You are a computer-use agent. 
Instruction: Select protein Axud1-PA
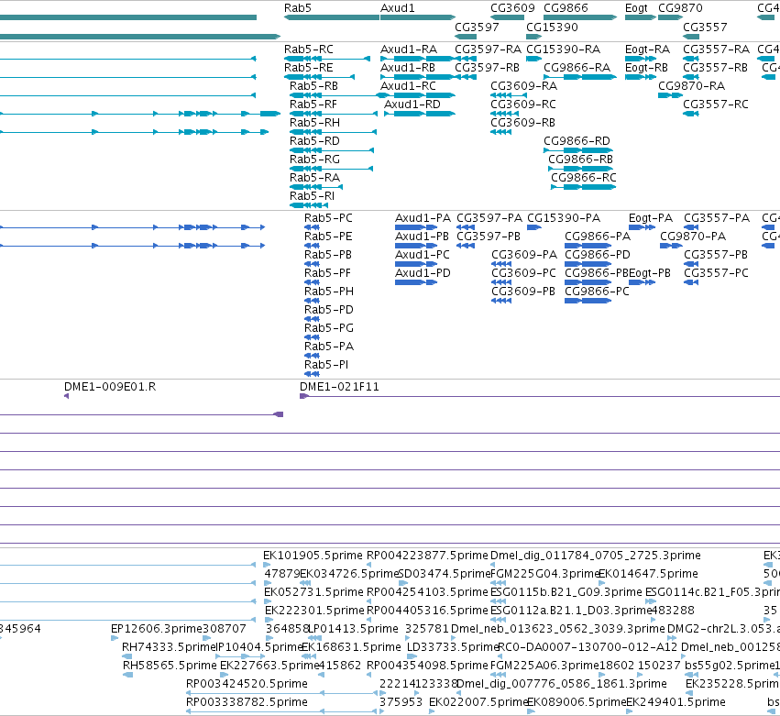[x=423, y=218]
